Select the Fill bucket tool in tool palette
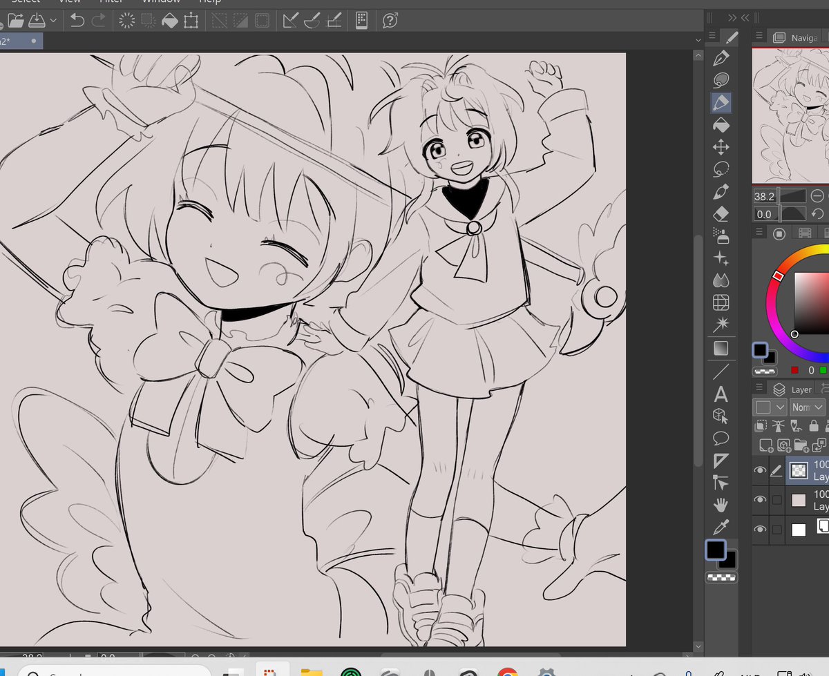The image size is (829, 676). [x=721, y=125]
